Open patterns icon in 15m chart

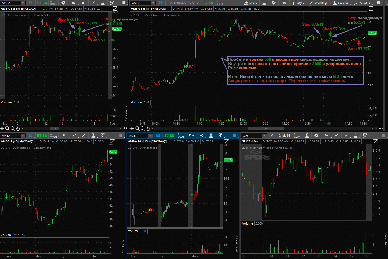(x=220, y=135)
